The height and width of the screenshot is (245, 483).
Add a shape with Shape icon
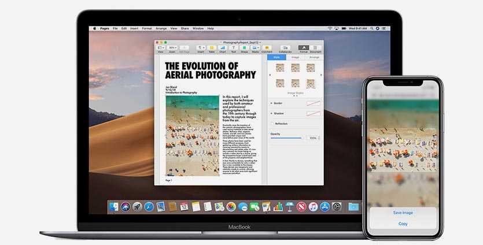point(245,48)
